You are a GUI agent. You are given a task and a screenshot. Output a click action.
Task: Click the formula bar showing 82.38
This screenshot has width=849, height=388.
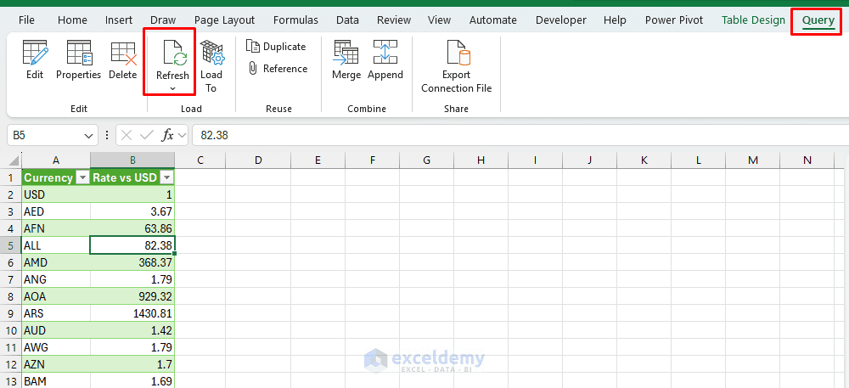tap(519, 135)
